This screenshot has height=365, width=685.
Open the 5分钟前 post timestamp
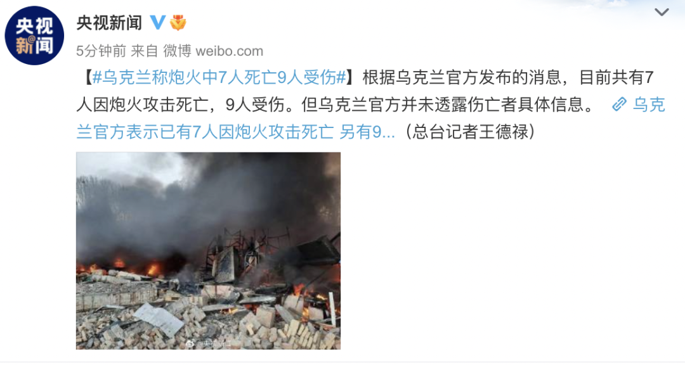101,51
